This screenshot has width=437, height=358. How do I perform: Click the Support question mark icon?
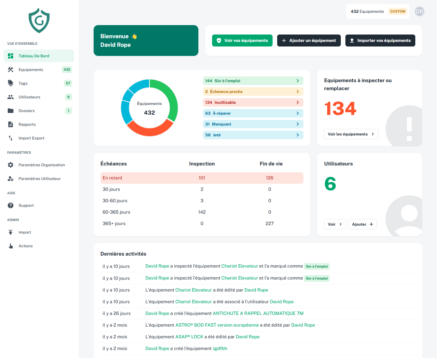tap(11, 205)
